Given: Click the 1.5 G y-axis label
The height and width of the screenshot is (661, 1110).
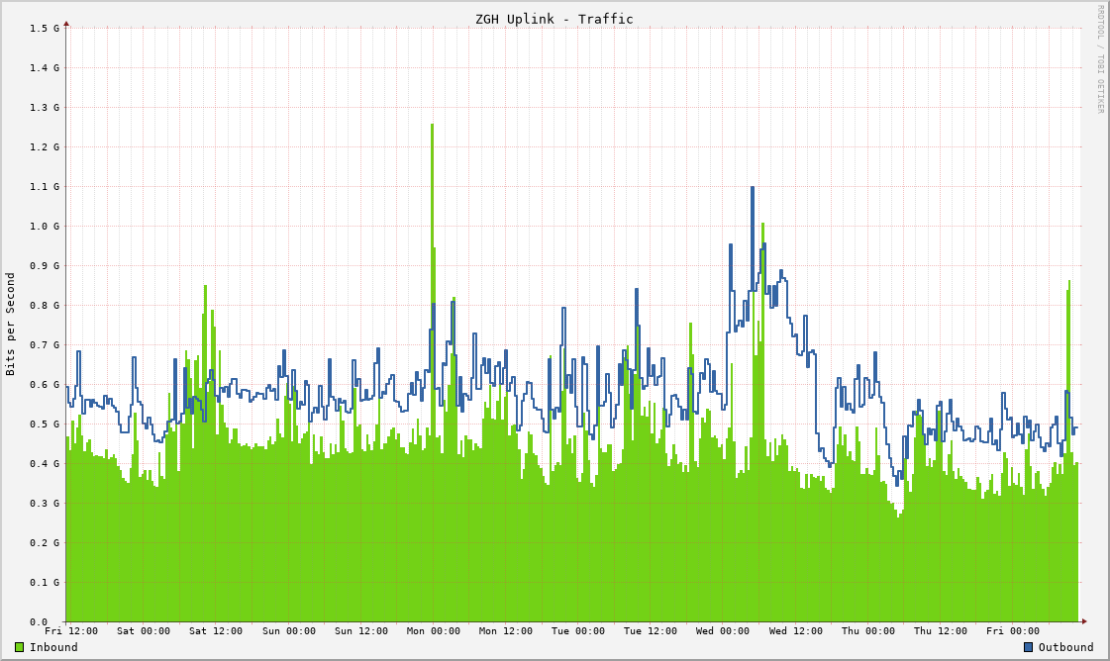Looking at the screenshot, I should point(44,28).
